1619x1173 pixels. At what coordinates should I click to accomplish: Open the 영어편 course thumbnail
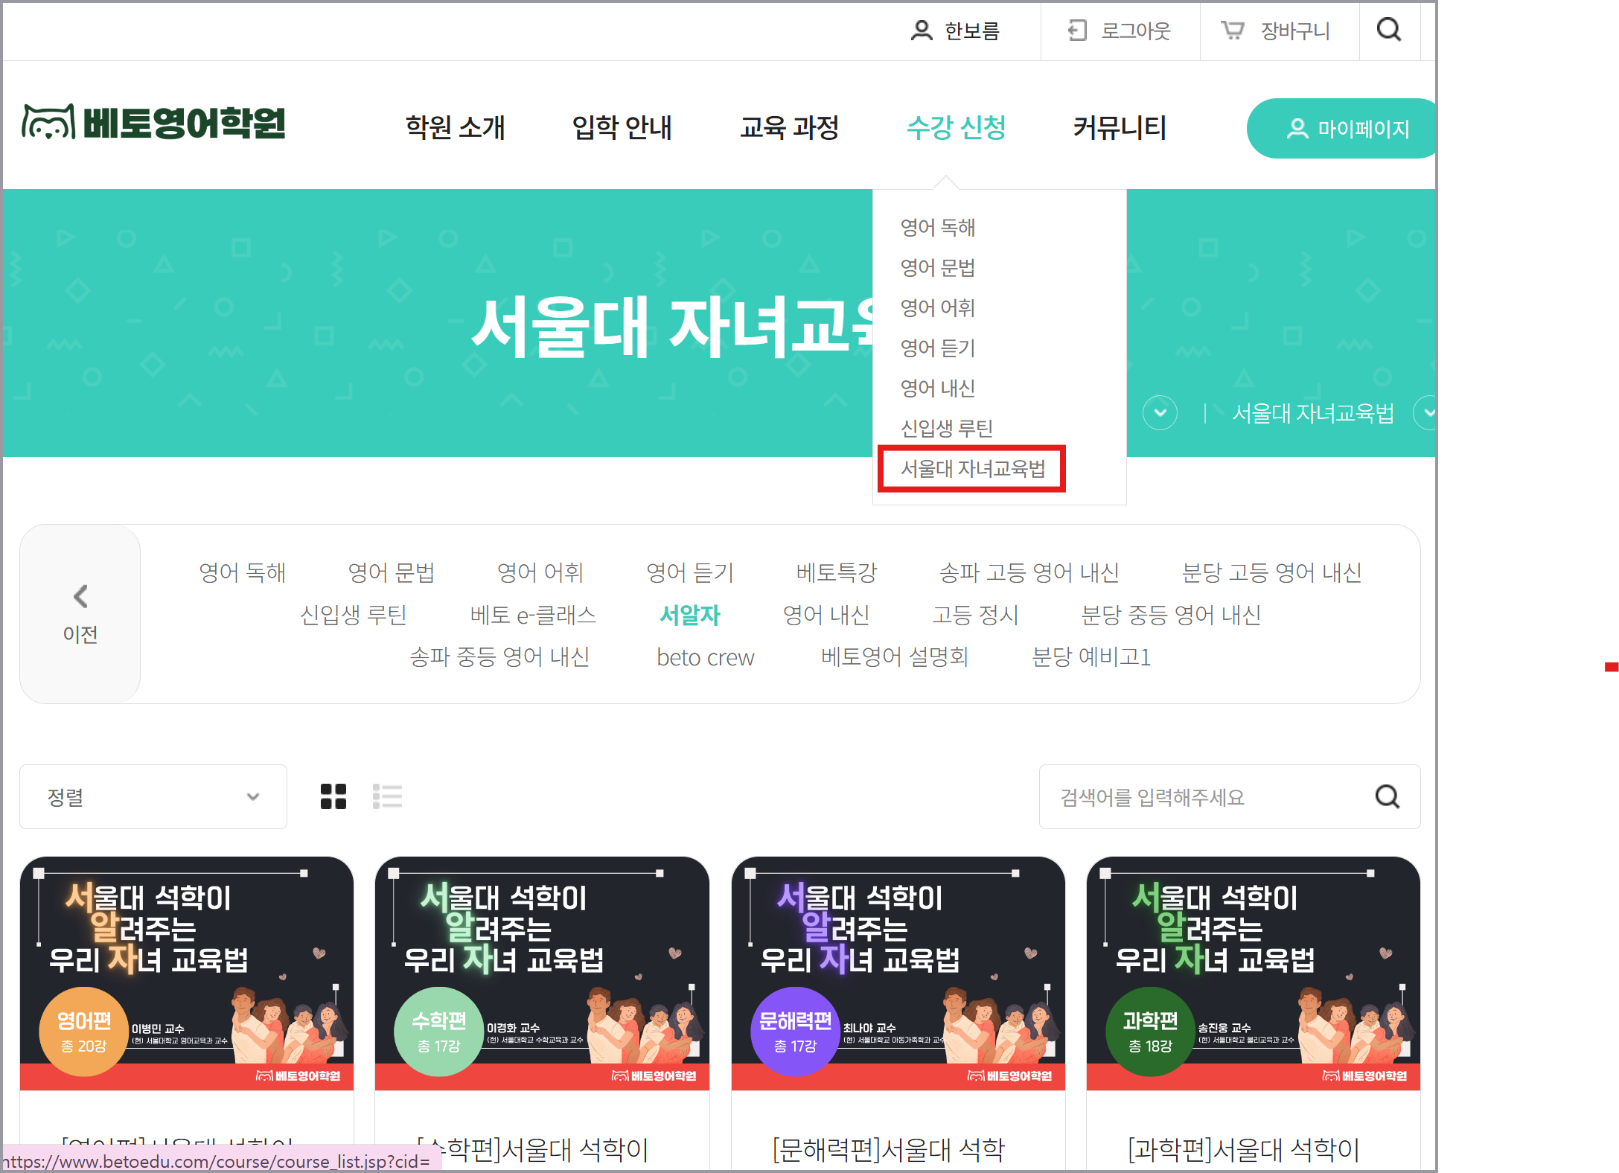pos(187,974)
